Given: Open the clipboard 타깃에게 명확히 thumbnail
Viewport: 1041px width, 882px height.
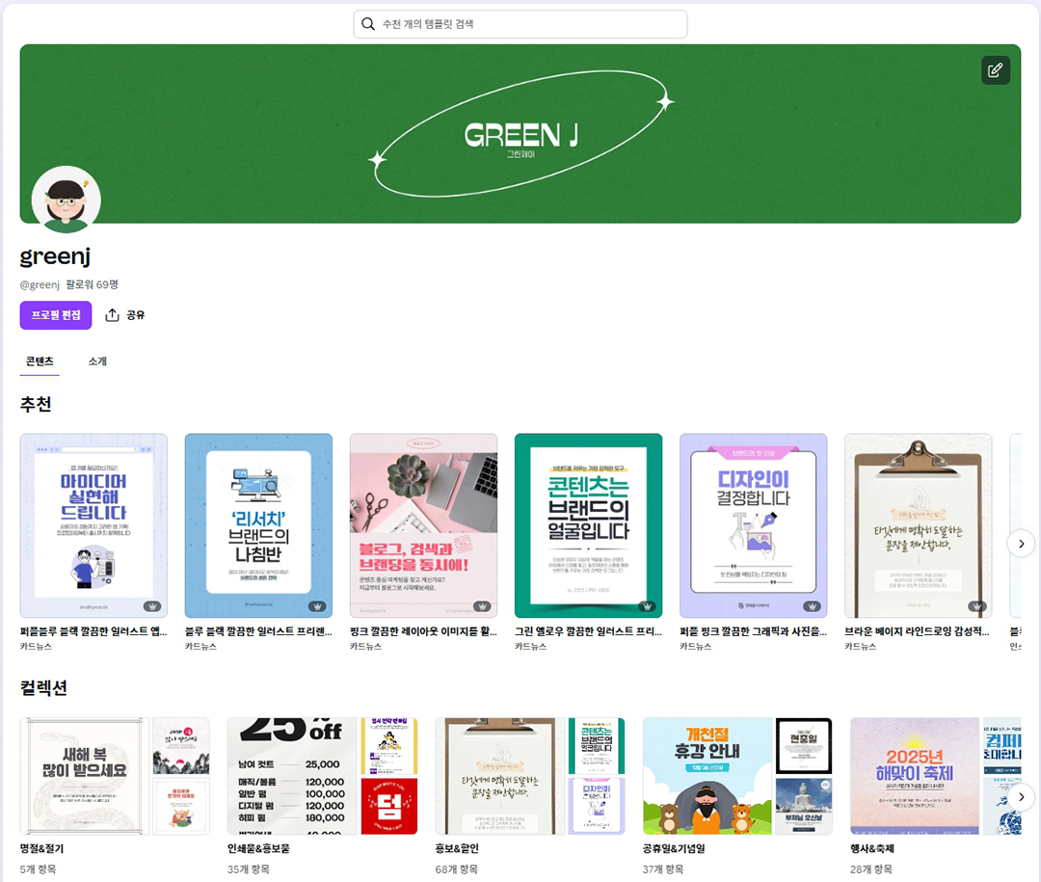Looking at the screenshot, I should point(919,525).
